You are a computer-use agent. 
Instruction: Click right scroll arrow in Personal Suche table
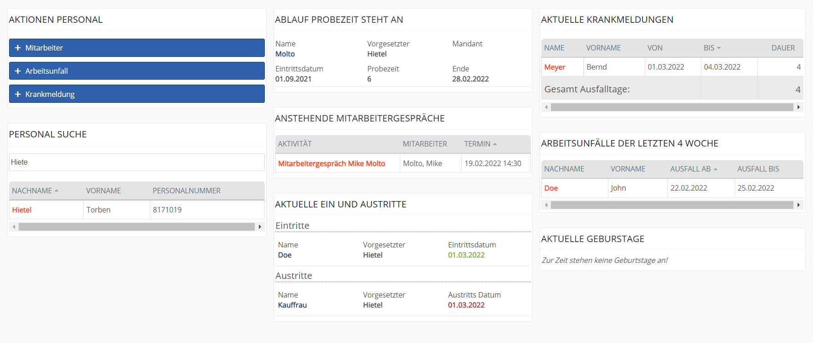pyautogui.click(x=260, y=227)
